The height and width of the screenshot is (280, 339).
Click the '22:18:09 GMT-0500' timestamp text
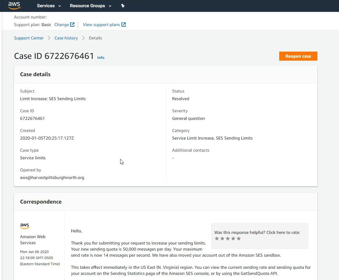point(36,258)
